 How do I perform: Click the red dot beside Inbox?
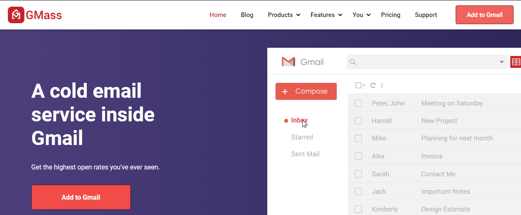click(x=286, y=121)
